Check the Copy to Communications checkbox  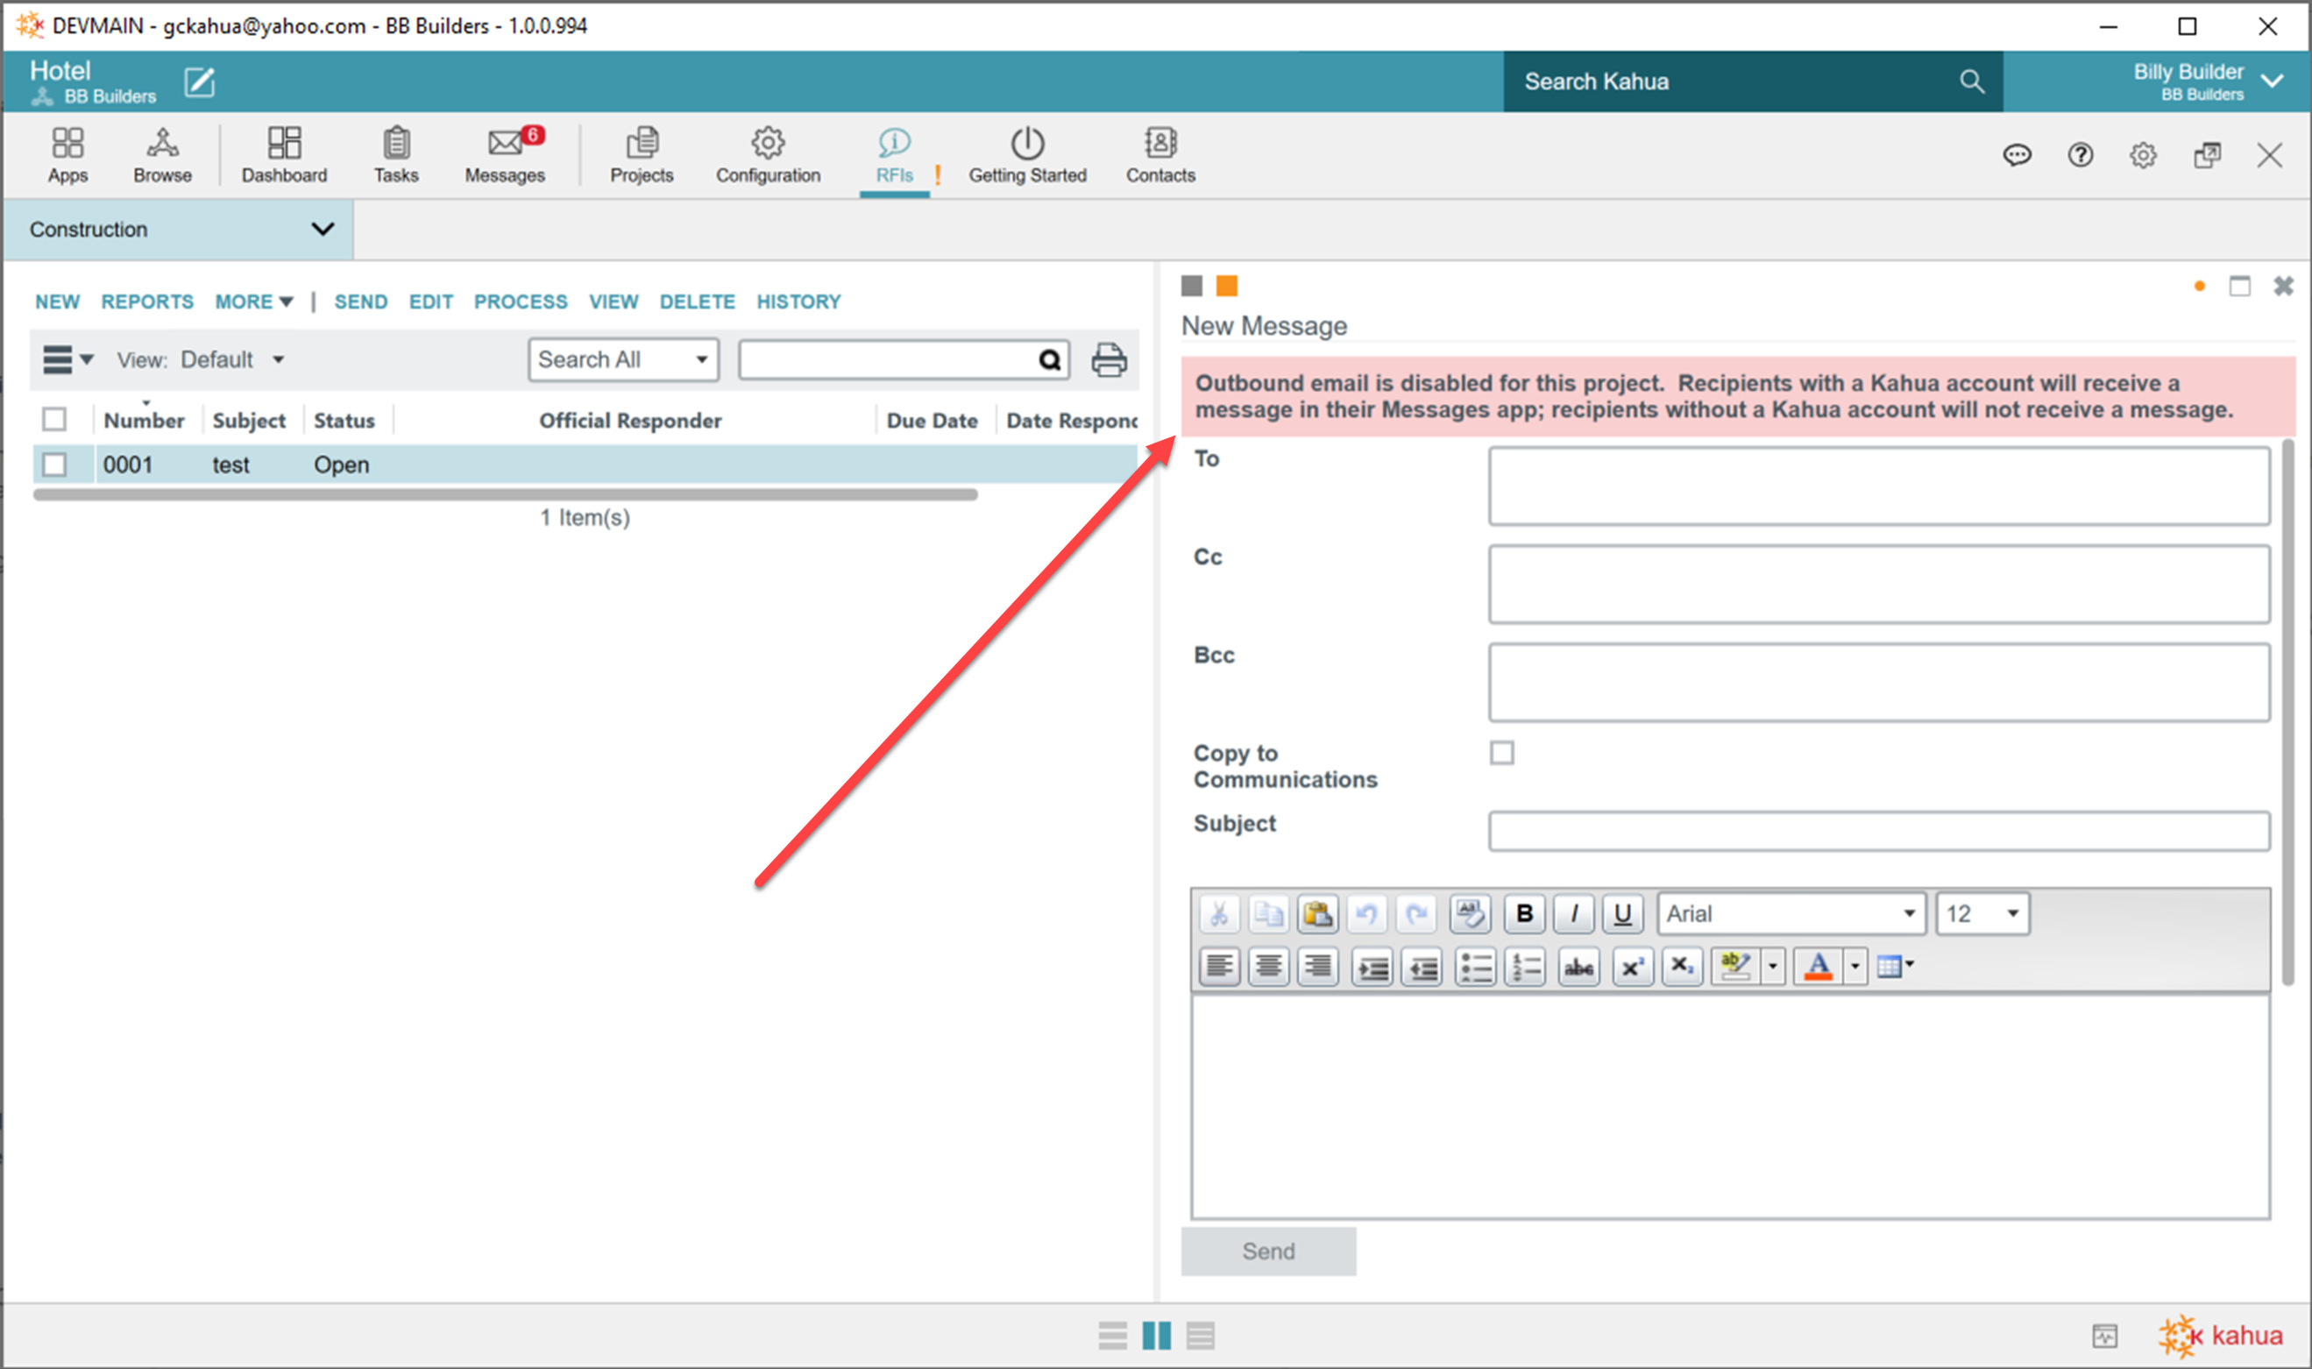pyautogui.click(x=1501, y=753)
